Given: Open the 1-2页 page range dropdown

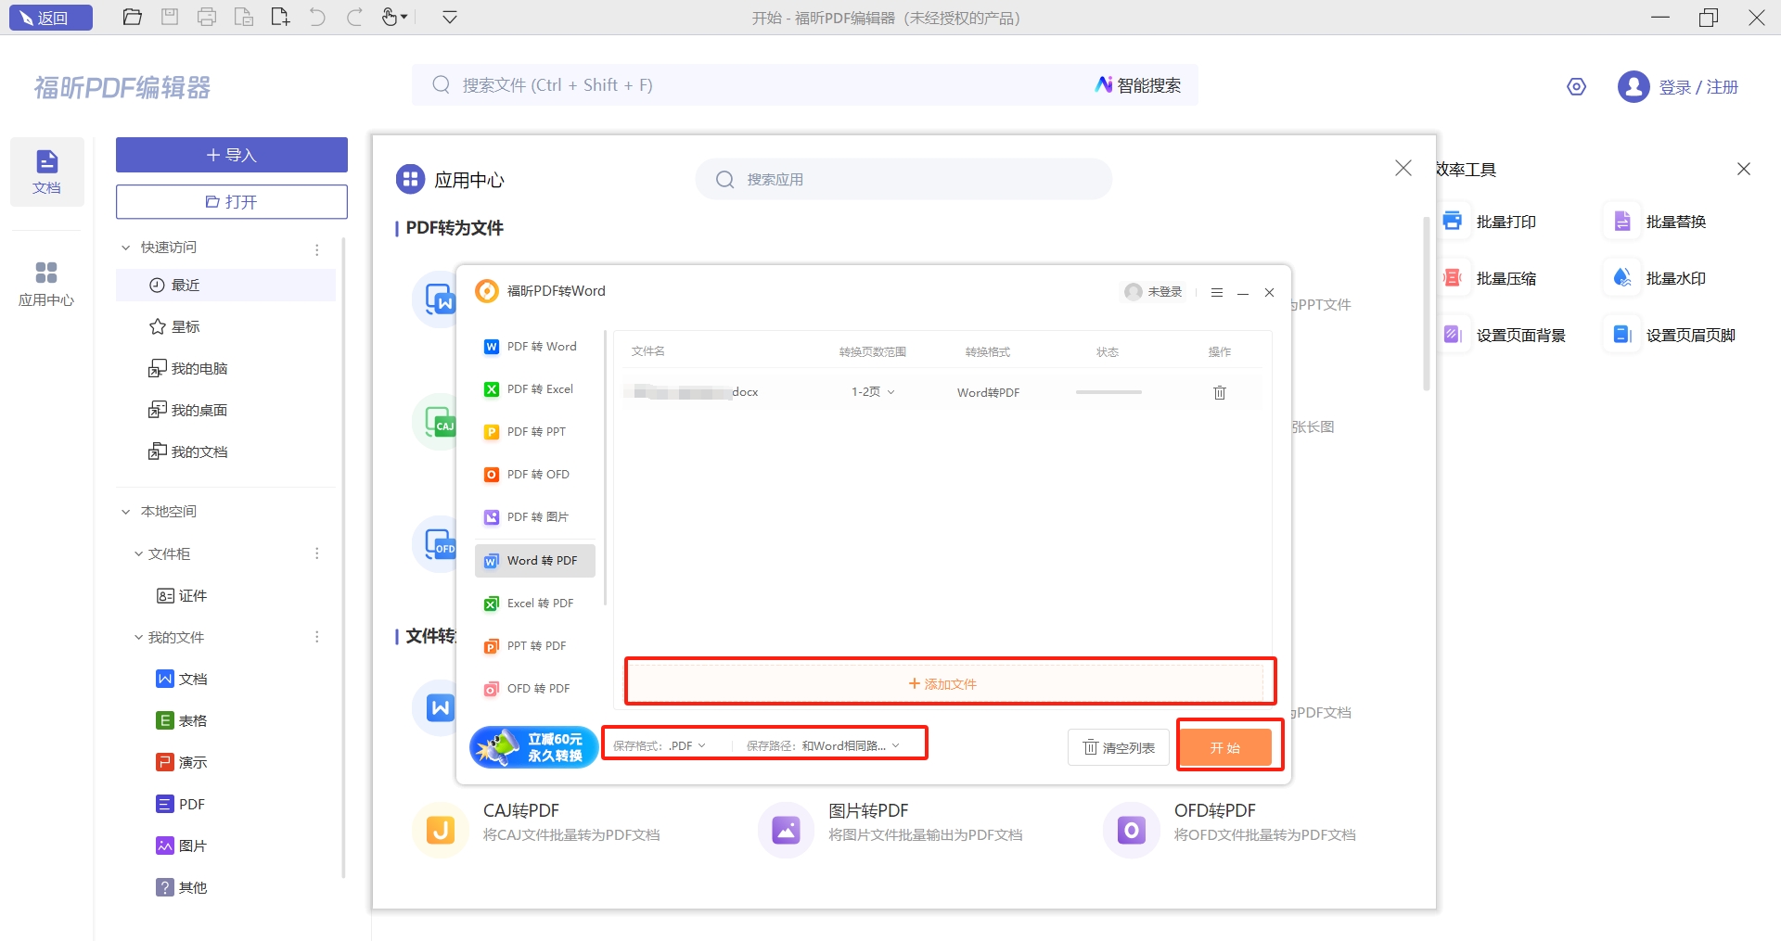Looking at the screenshot, I should click(x=873, y=392).
